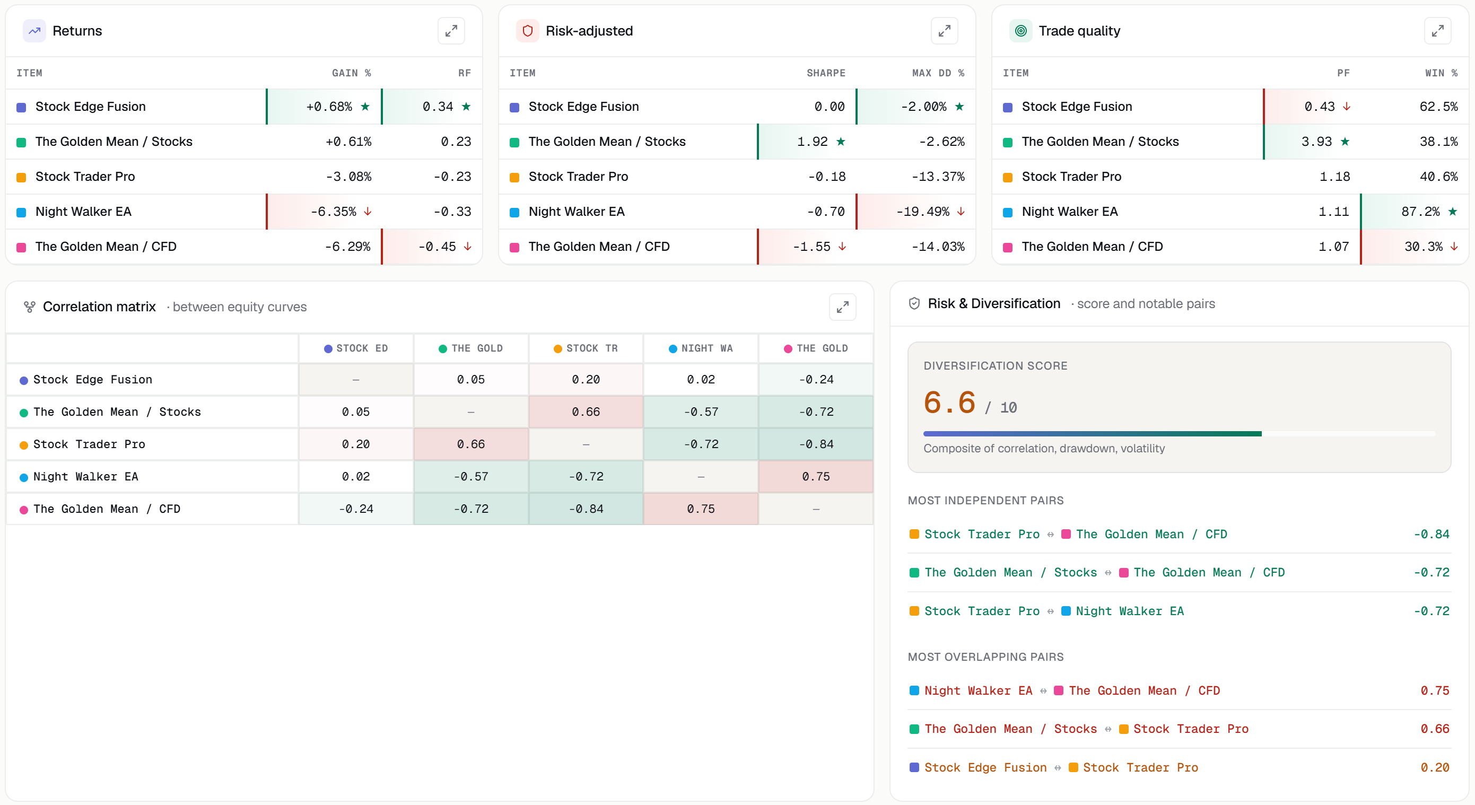Sort Risk-adjusted table by SHARPE header
The image size is (1475, 805).
click(826, 73)
